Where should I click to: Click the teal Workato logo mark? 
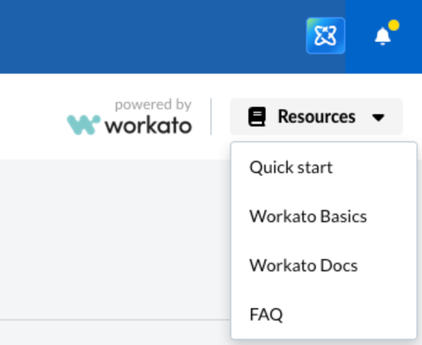(83, 125)
